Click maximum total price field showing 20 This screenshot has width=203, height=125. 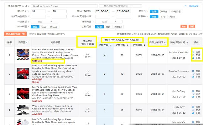[x=59, y=11]
